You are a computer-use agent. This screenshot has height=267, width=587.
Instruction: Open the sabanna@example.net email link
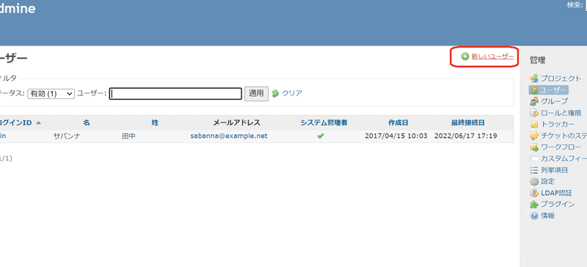point(229,136)
